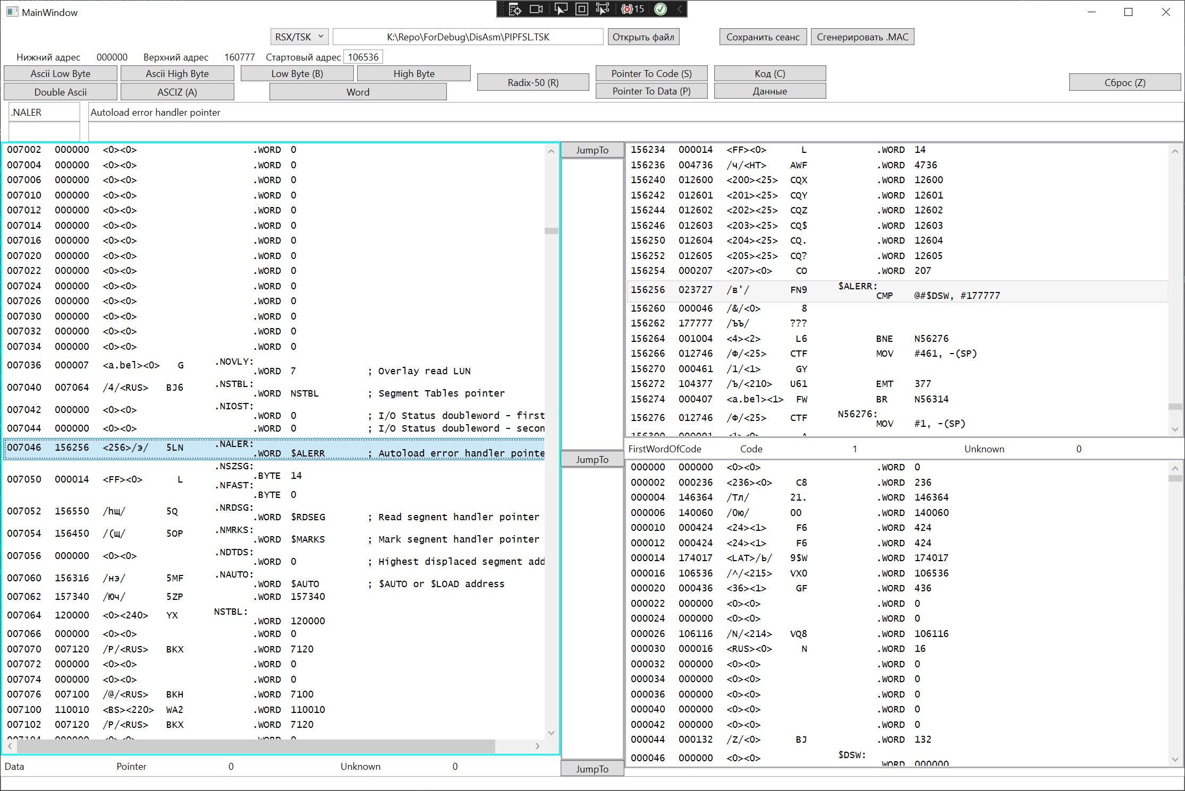Screen dimensions: 1185x791
Task: Toggle Display Layout Adorners square icon
Action: [x=582, y=9]
